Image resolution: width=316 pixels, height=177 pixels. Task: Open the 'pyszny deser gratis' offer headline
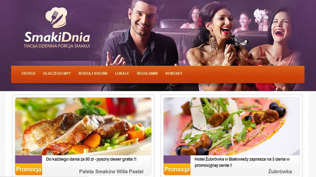click(91, 159)
